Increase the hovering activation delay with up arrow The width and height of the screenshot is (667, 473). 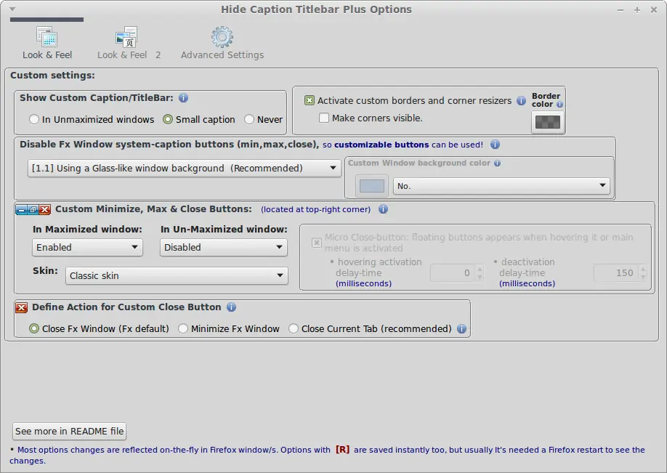point(480,270)
